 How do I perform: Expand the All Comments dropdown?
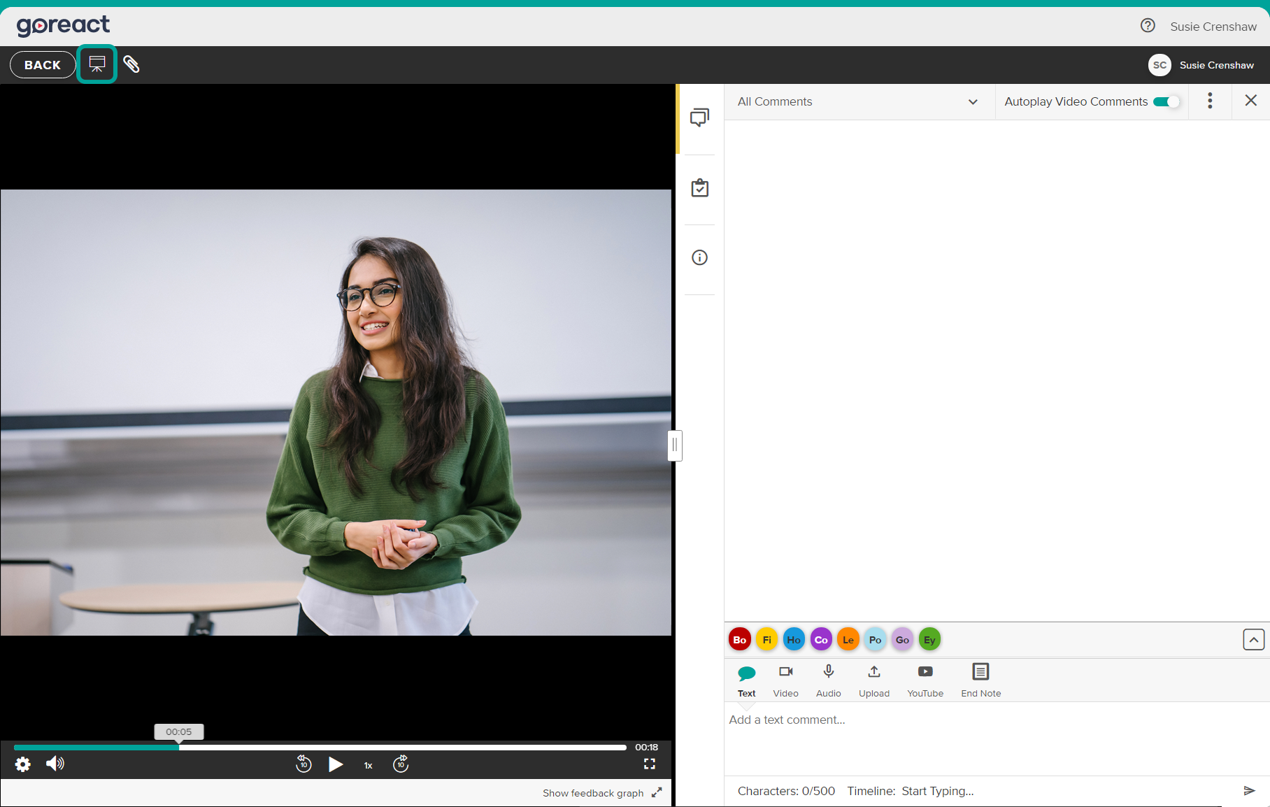coord(858,102)
